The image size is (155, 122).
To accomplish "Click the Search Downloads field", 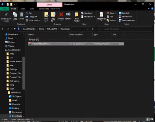I will point(125,29).
